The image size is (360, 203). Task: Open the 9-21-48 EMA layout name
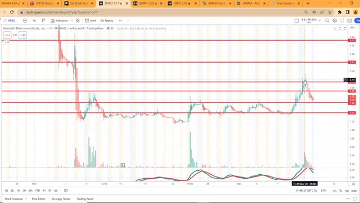309,20
